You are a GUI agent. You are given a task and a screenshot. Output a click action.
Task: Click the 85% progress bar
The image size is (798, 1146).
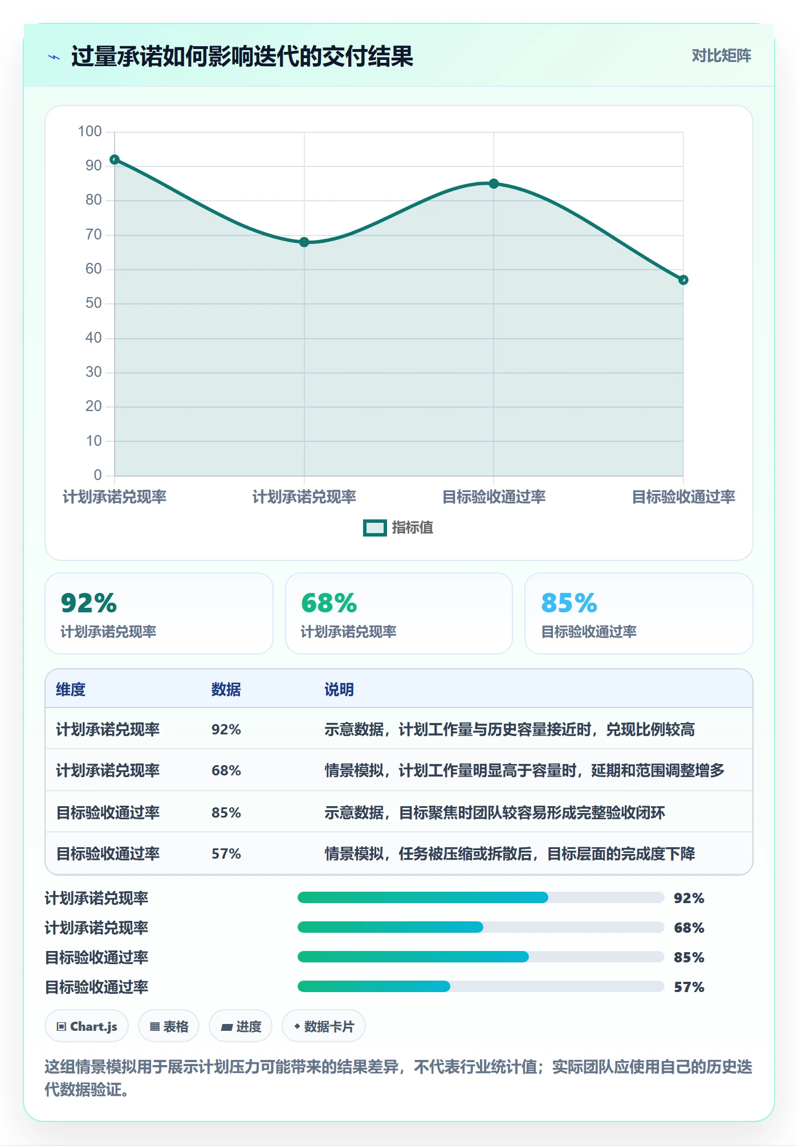pos(481,957)
